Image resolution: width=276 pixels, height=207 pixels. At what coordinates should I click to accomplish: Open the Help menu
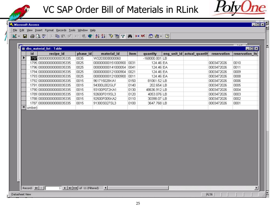93,30
